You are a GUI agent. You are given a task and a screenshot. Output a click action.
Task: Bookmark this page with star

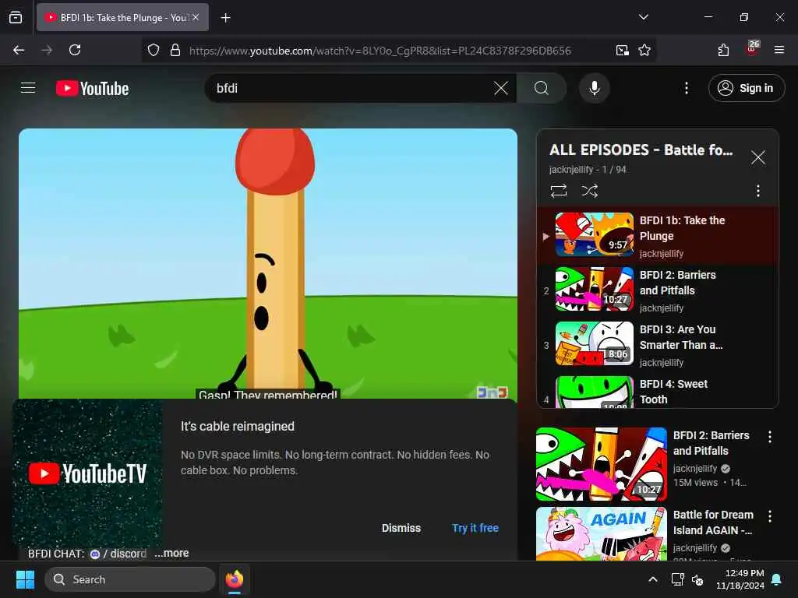click(x=644, y=50)
